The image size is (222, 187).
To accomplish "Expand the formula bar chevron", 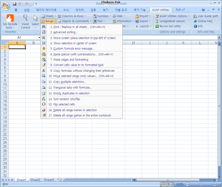I will tap(219, 37).
